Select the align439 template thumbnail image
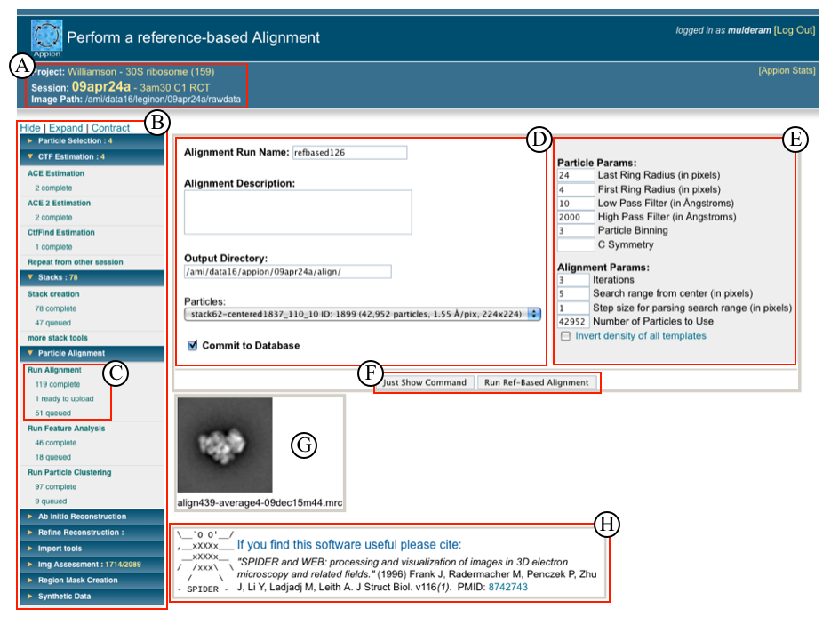 (x=225, y=445)
